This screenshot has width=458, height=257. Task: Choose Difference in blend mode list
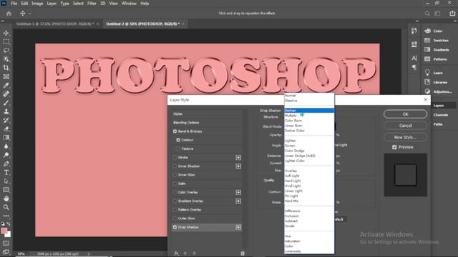[x=309, y=211]
